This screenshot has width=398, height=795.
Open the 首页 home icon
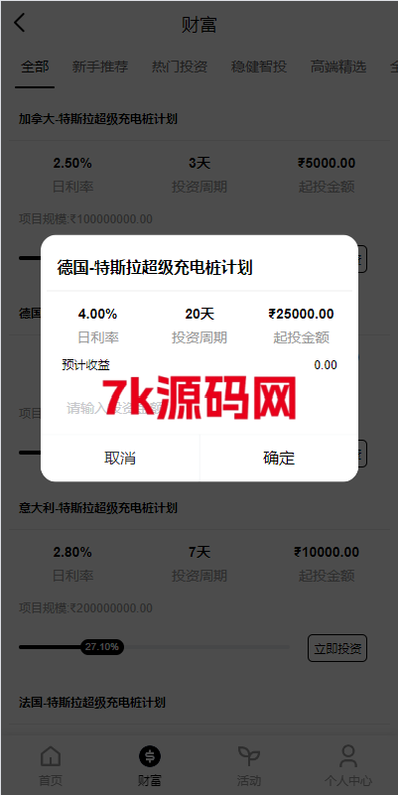[x=51, y=756]
